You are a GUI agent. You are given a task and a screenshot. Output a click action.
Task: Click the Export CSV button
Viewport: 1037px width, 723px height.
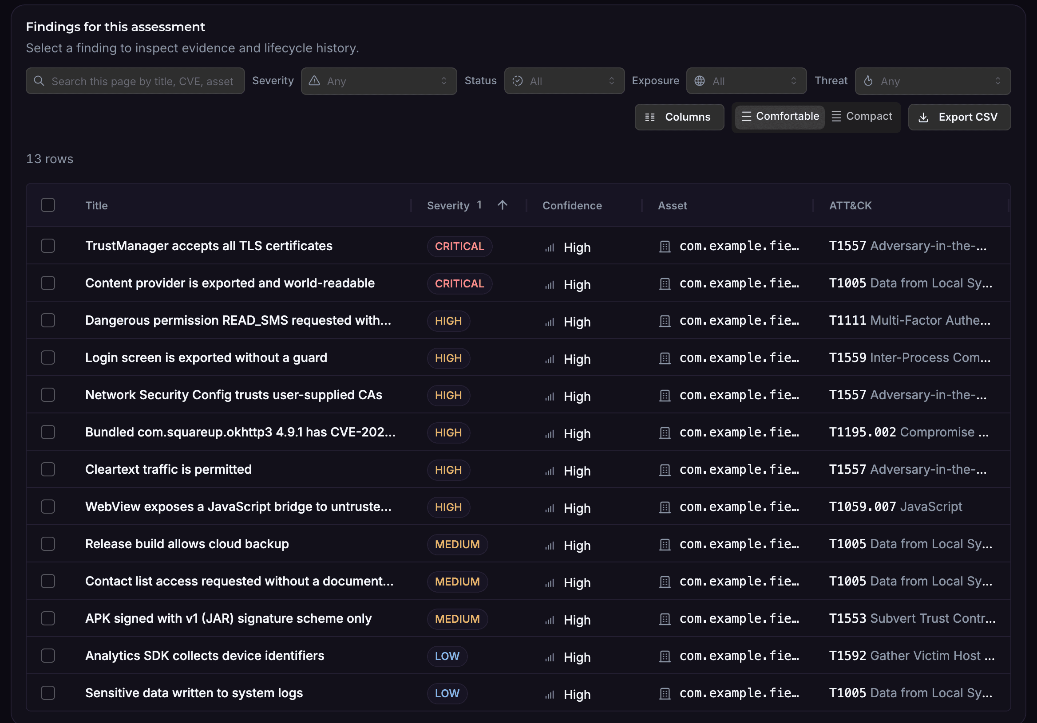point(960,118)
